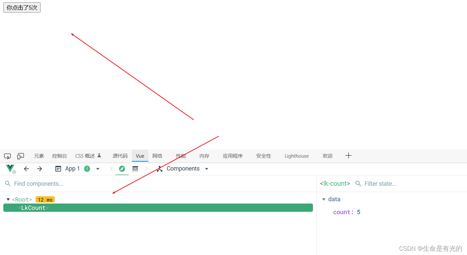
Task: Click the Vue logo icon
Action: pos(10,169)
